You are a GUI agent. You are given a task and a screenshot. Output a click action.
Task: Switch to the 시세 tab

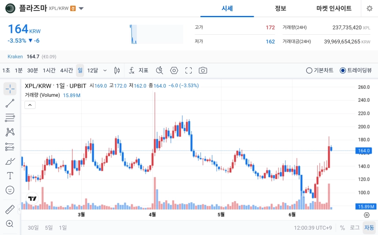pos(227,8)
